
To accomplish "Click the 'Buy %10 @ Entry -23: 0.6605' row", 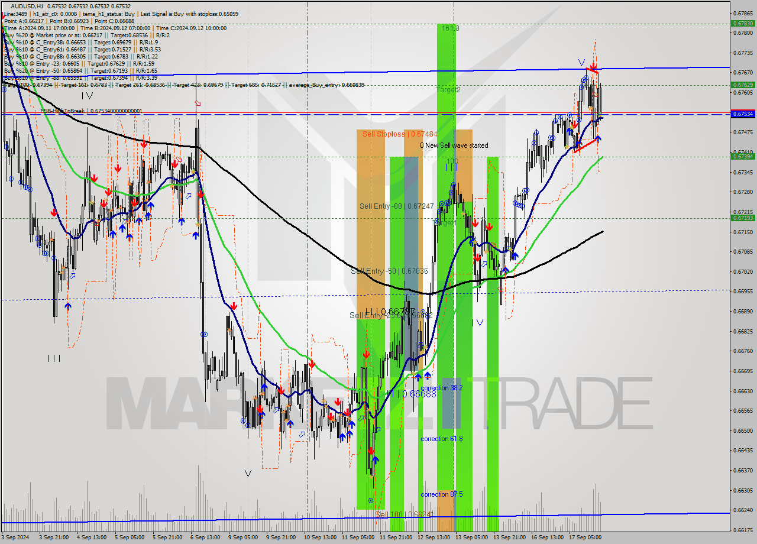I will coord(79,63).
